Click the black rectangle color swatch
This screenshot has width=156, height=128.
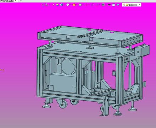click(x=109, y=5)
